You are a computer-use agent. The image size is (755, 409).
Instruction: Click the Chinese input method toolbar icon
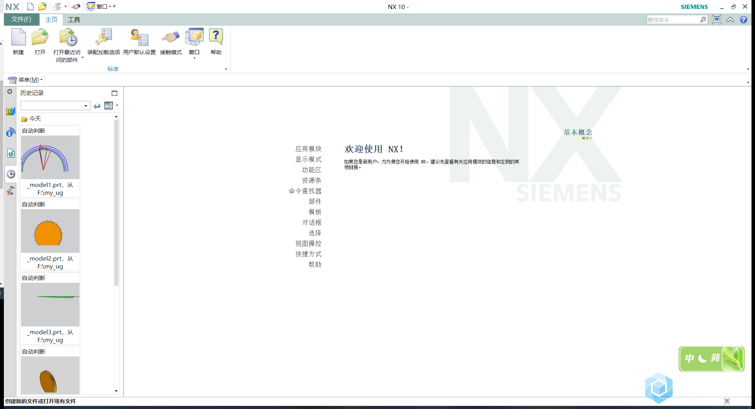(x=711, y=359)
